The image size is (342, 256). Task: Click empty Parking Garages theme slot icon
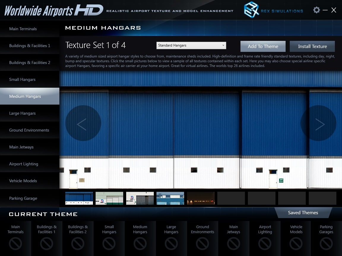click(326, 244)
